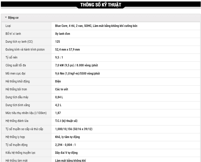
Task: Select the Hệ thống khởi động label
Action: (x=18, y=81)
